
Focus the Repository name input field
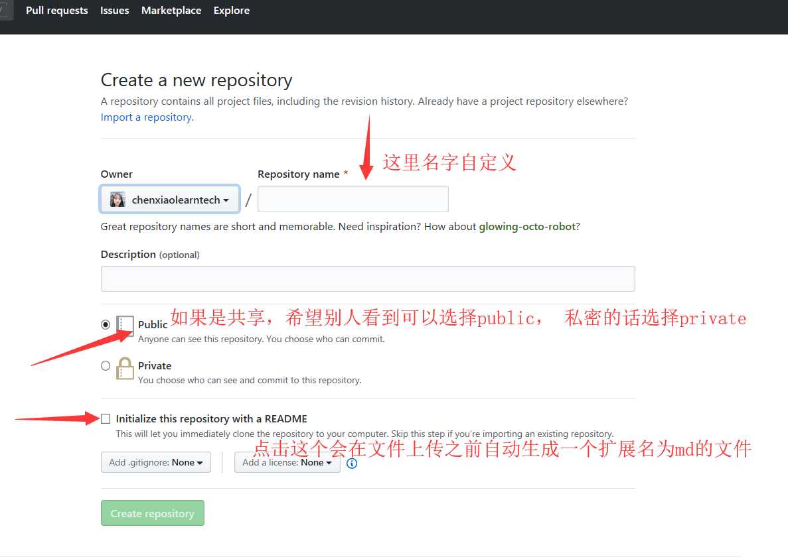(353, 199)
